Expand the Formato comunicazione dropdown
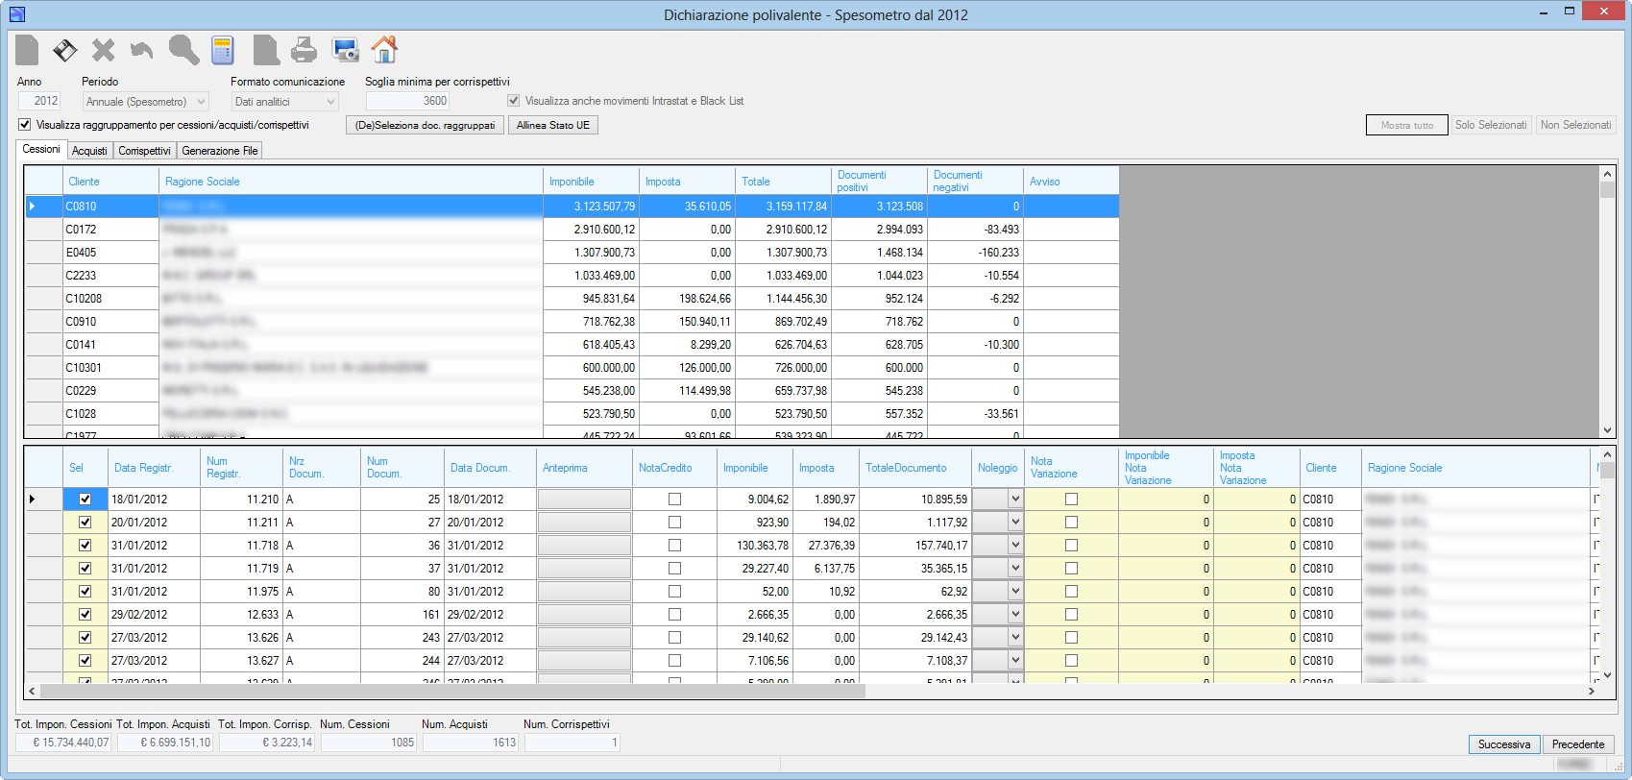Screen dimensions: 1632x780 tap(285, 102)
